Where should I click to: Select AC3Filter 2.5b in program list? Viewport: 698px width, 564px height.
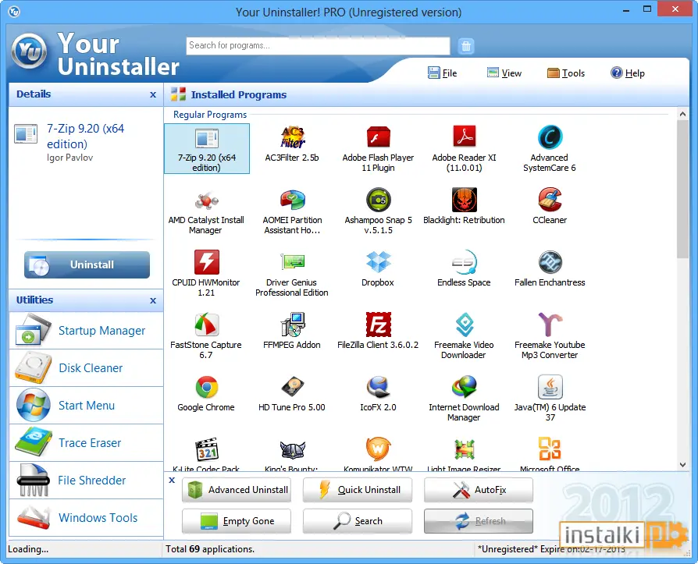(x=292, y=145)
